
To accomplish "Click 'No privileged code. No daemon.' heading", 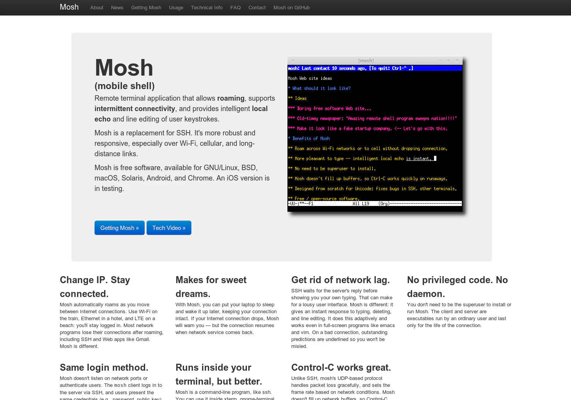I will pyautogui.click(x=457, y=287).
